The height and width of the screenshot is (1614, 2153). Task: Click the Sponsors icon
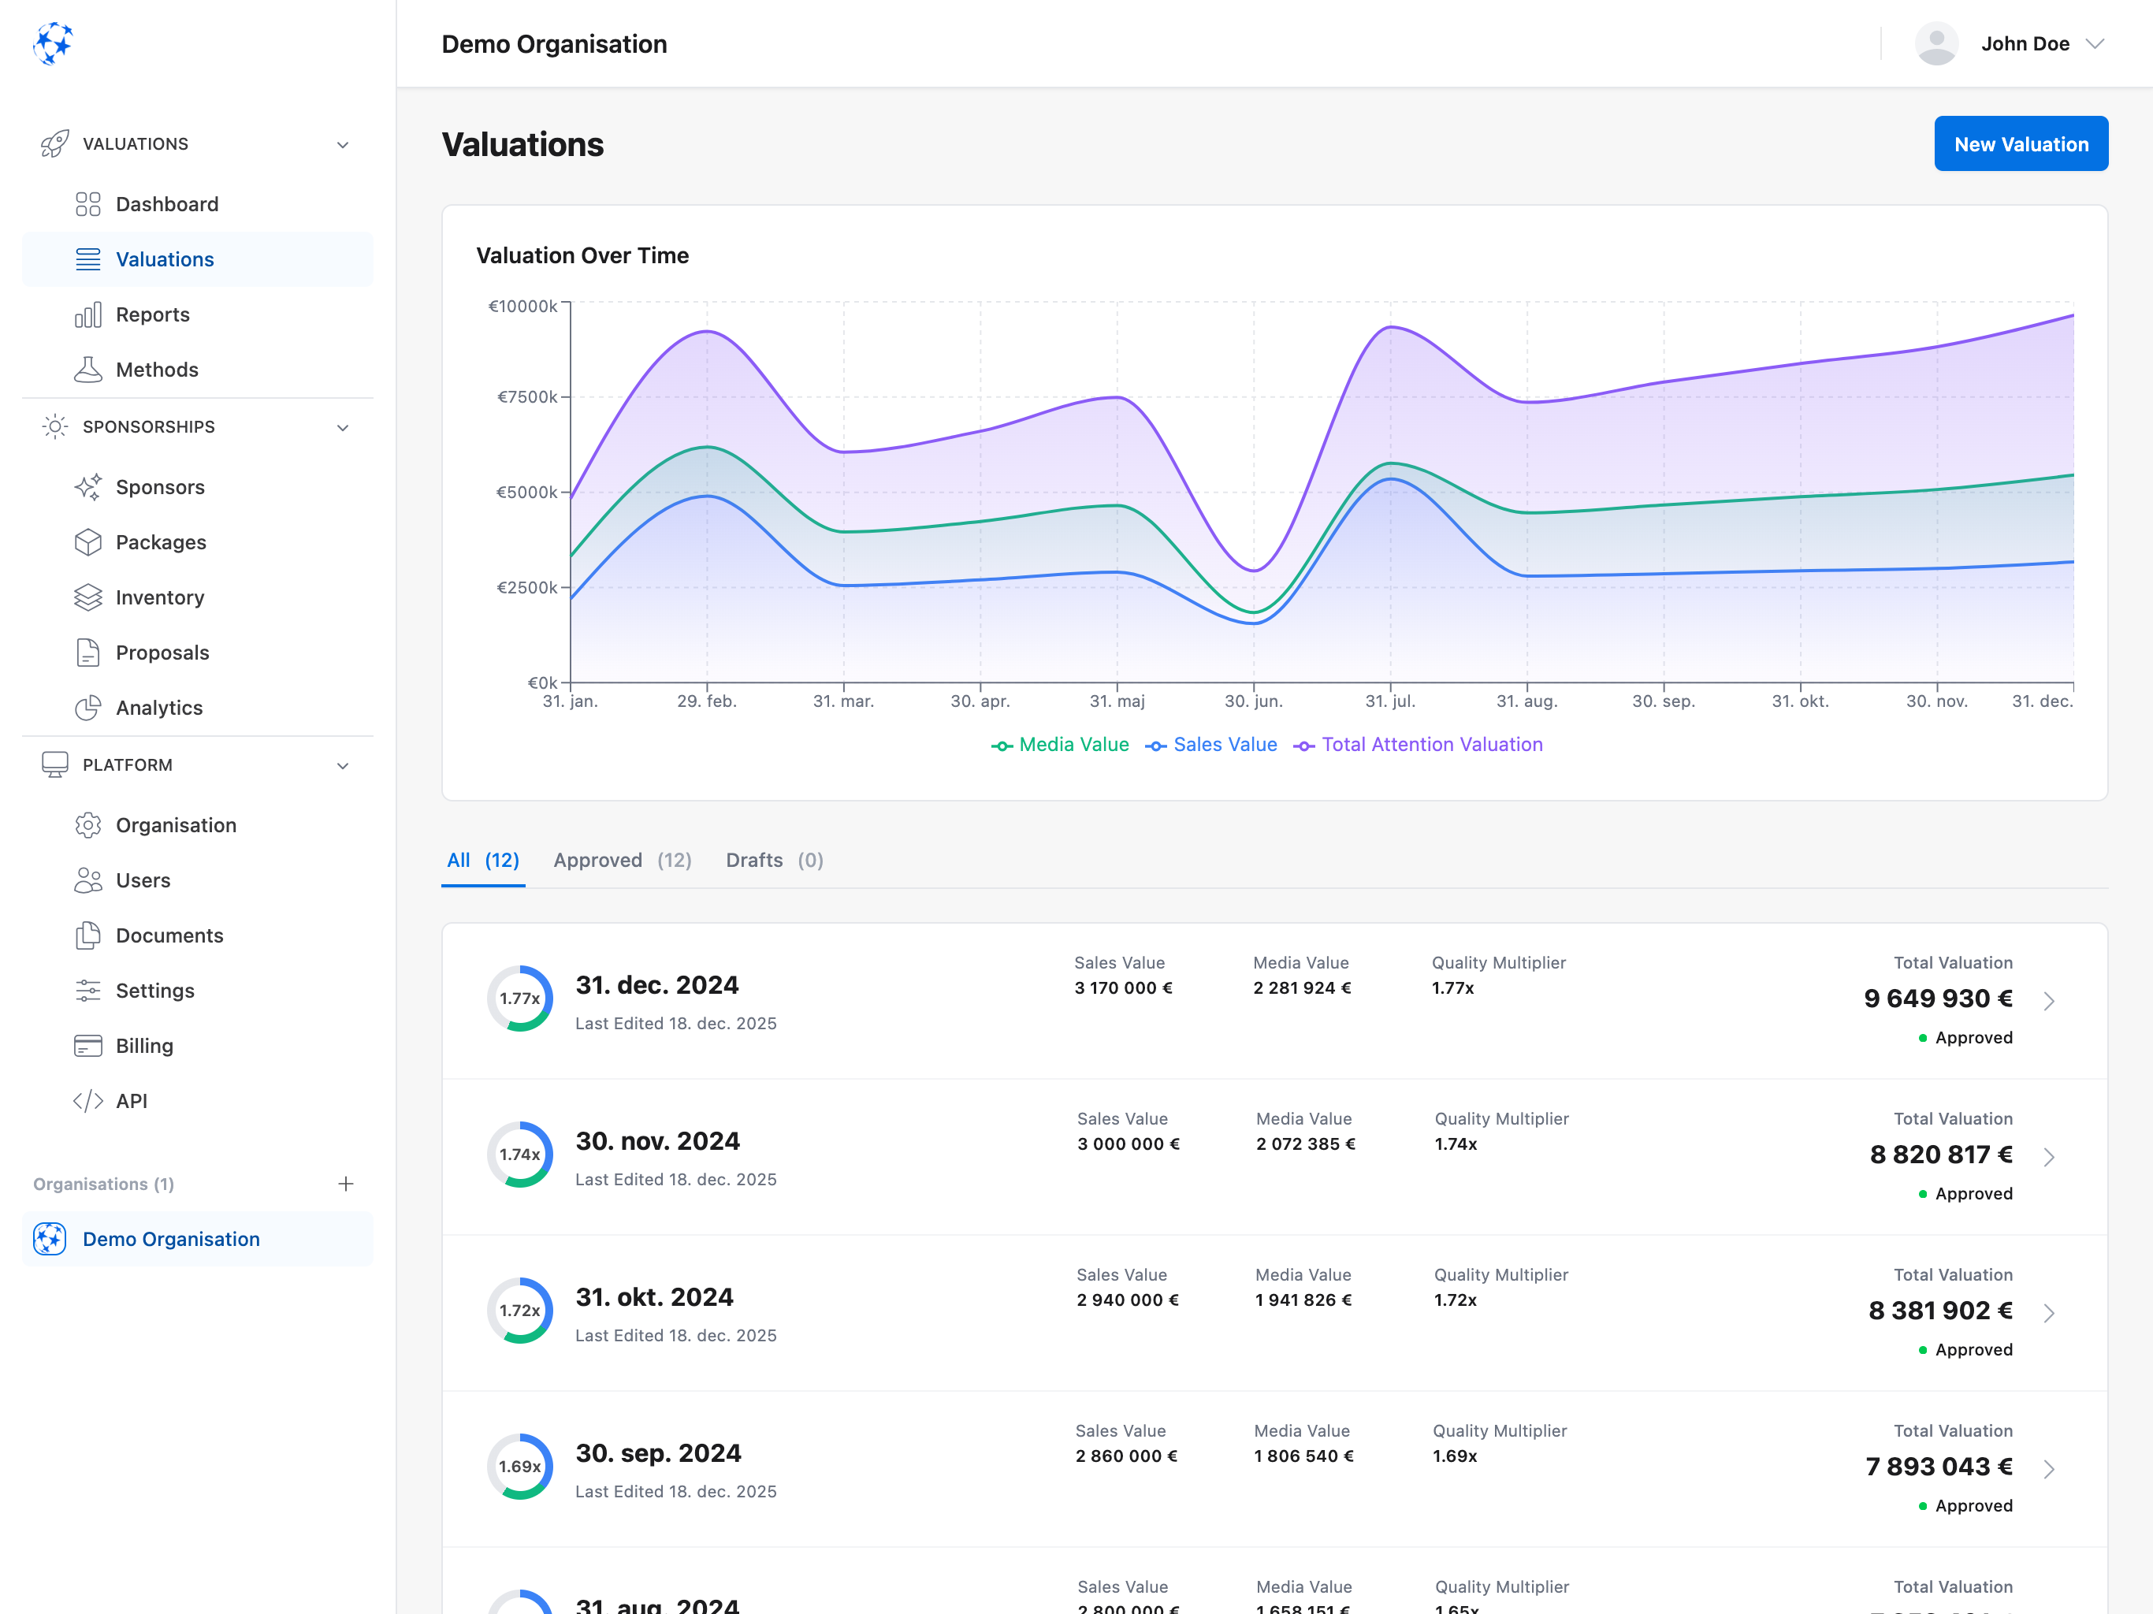coord(87,487)
